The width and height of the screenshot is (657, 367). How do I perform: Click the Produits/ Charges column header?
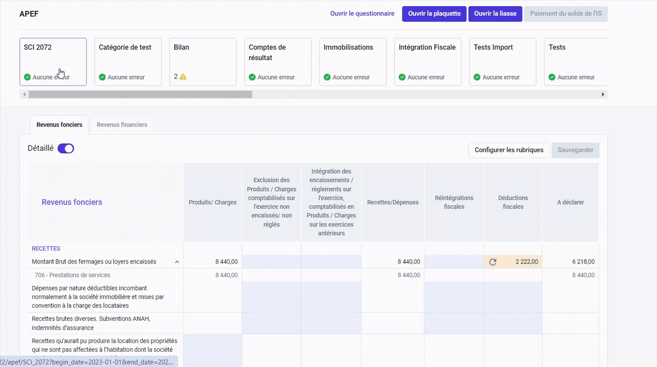[x=213, y=202]
